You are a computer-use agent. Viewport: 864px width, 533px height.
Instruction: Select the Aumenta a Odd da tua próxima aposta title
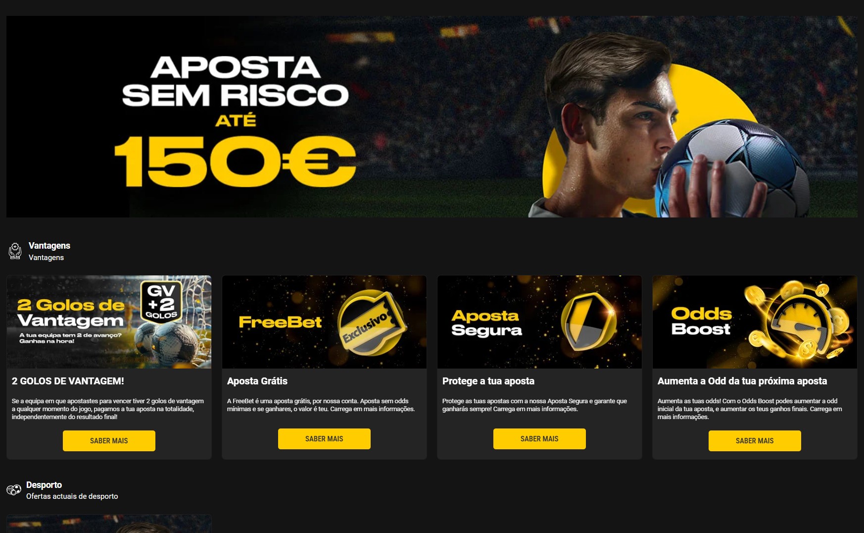coord(742,381)
